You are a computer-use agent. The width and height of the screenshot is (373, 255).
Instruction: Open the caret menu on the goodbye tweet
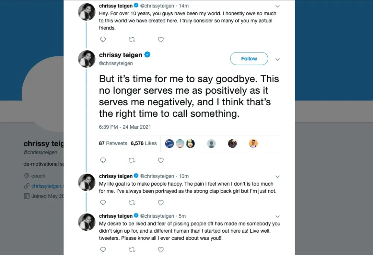coord(278,59)
